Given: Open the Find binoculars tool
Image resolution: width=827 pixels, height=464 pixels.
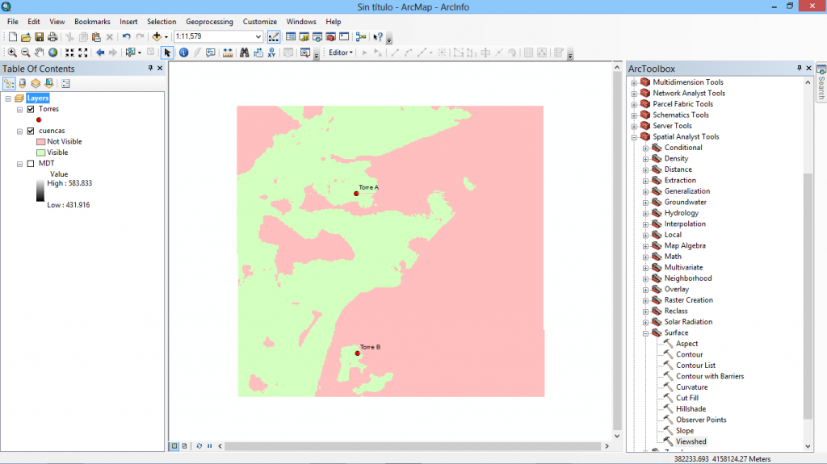Looking at the screenshot, I should click(x=243, y=52).
